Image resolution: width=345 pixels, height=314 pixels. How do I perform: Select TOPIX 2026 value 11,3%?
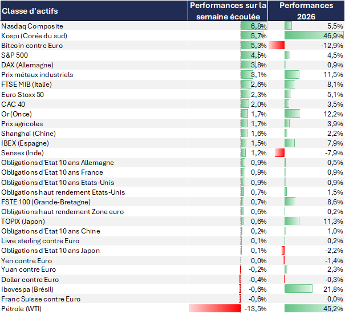tap(333, 222)
